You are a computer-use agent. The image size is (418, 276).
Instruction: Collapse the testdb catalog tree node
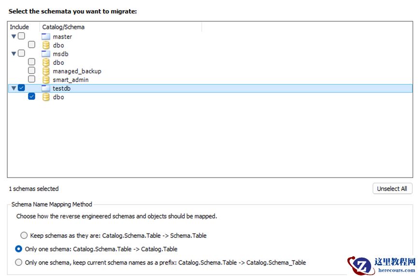click(14, 88)
